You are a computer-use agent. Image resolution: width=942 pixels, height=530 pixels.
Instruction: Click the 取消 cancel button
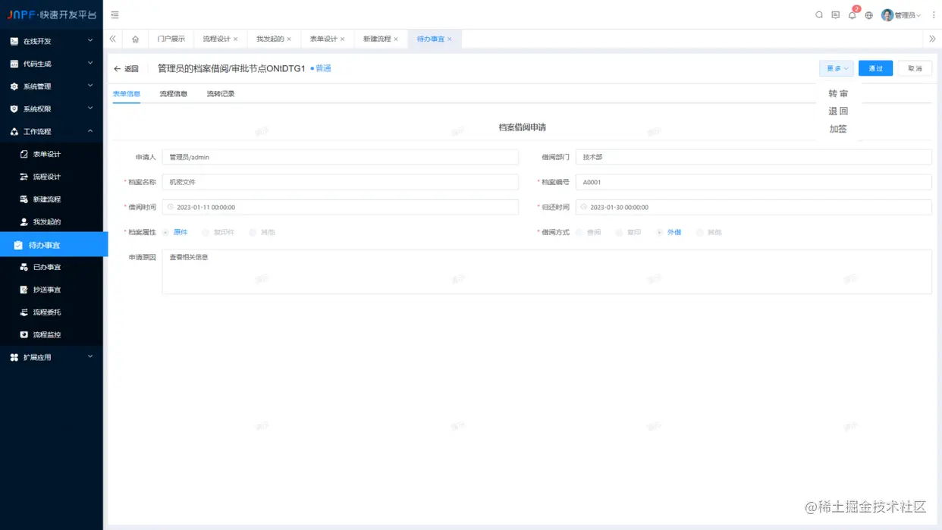pos(915,68)
